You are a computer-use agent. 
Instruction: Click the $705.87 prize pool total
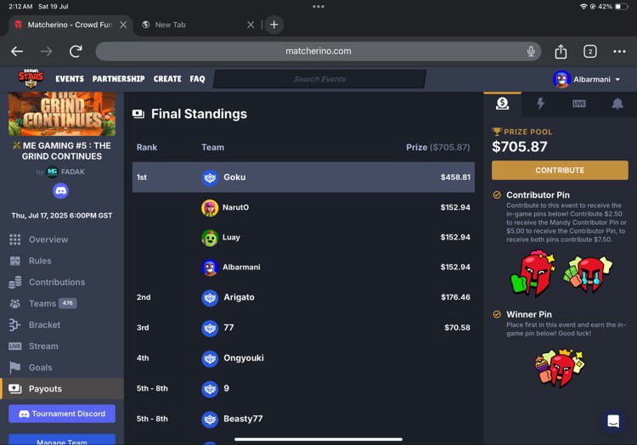(520, 147)
